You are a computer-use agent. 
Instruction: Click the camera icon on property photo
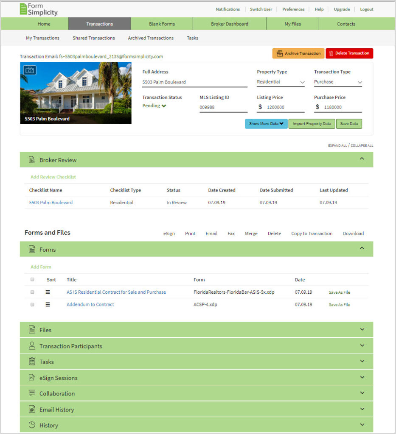coord(30,70)
